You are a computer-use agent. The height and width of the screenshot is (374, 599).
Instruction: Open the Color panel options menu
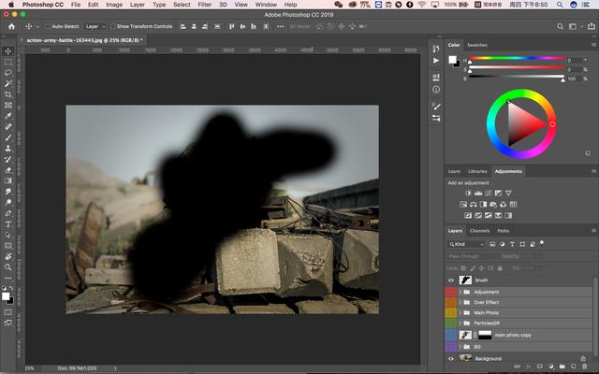coord(593,45)
